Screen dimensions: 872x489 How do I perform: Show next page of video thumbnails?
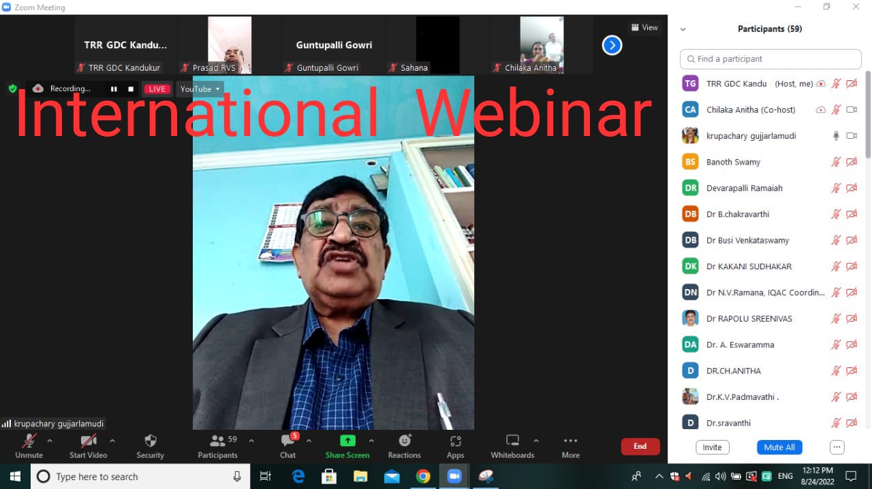[x=612, y=46]
